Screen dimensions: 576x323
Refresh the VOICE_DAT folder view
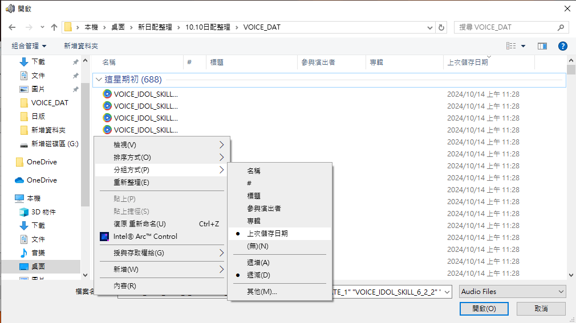pyautogui.click(x=441, y=27)
